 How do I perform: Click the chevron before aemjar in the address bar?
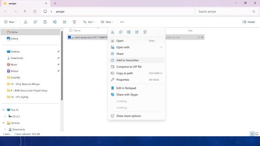pos(52,12)
